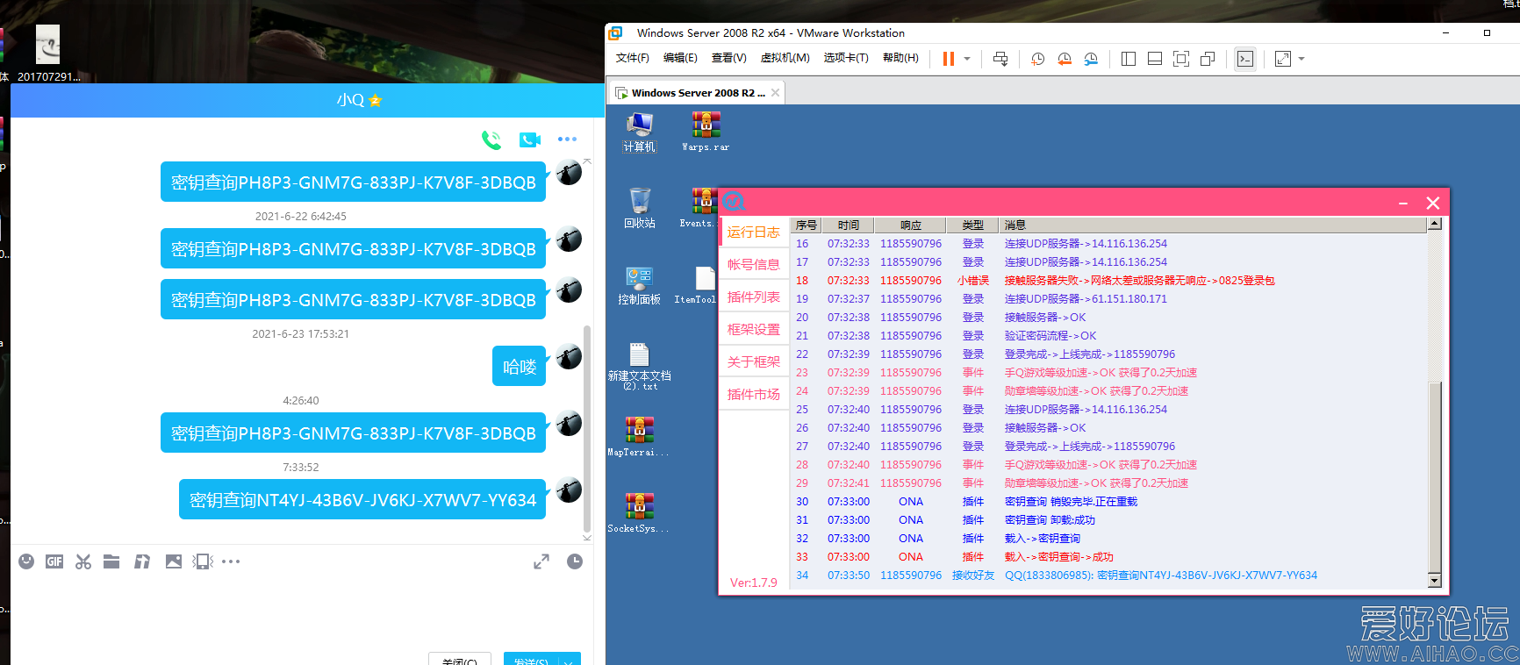
Task: Click Send Ctrl+Alt+Del toolbar icon
Action: pos(1000,59)
